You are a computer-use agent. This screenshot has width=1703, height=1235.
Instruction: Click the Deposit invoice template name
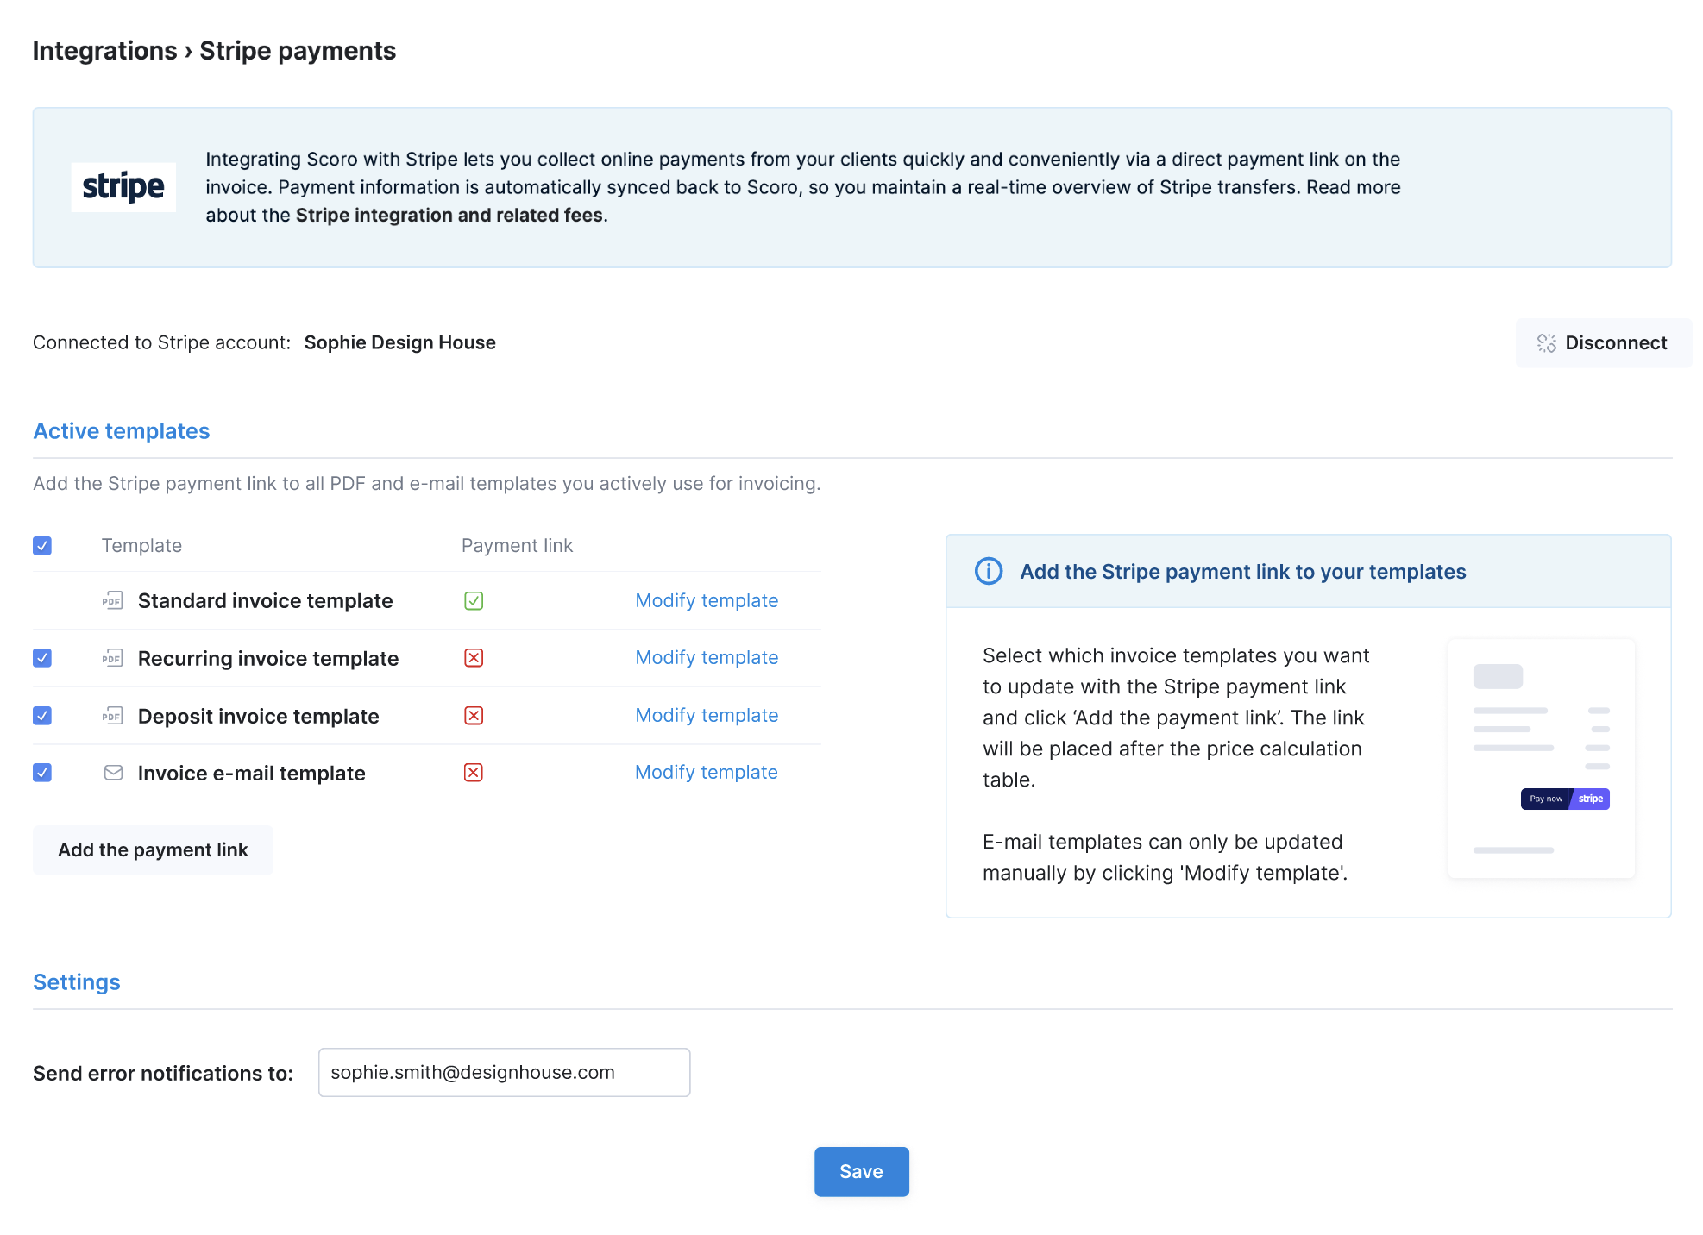[x=259, y=717]
